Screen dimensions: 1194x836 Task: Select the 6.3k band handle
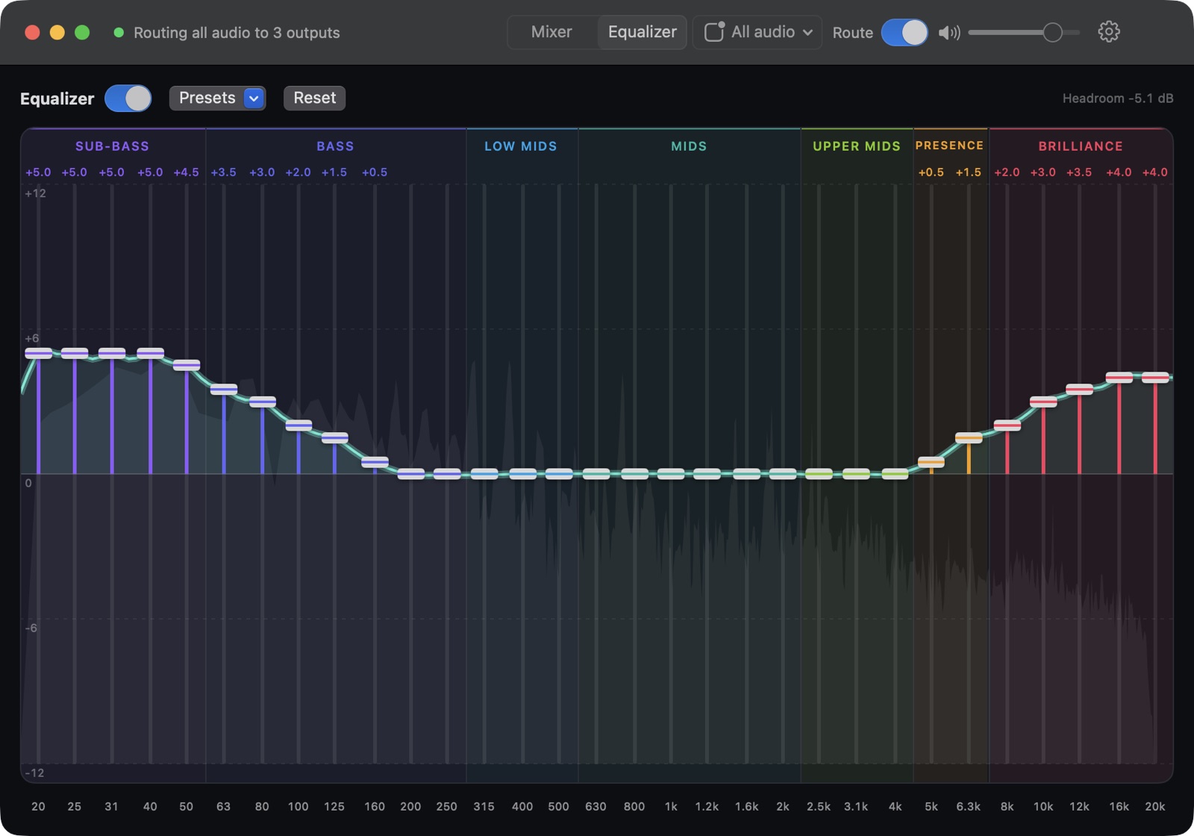click(x=969, y=438)
